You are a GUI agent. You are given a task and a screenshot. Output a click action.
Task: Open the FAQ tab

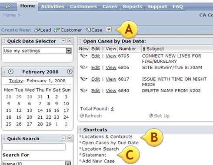click(178, 6)
